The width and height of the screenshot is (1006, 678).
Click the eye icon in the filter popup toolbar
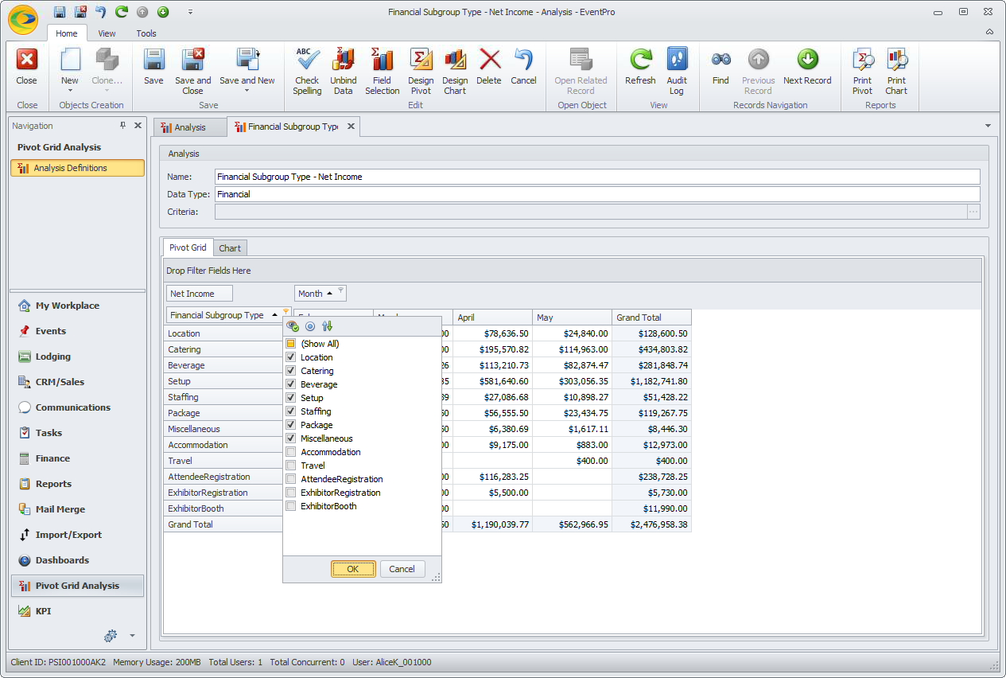pos(293,326)
